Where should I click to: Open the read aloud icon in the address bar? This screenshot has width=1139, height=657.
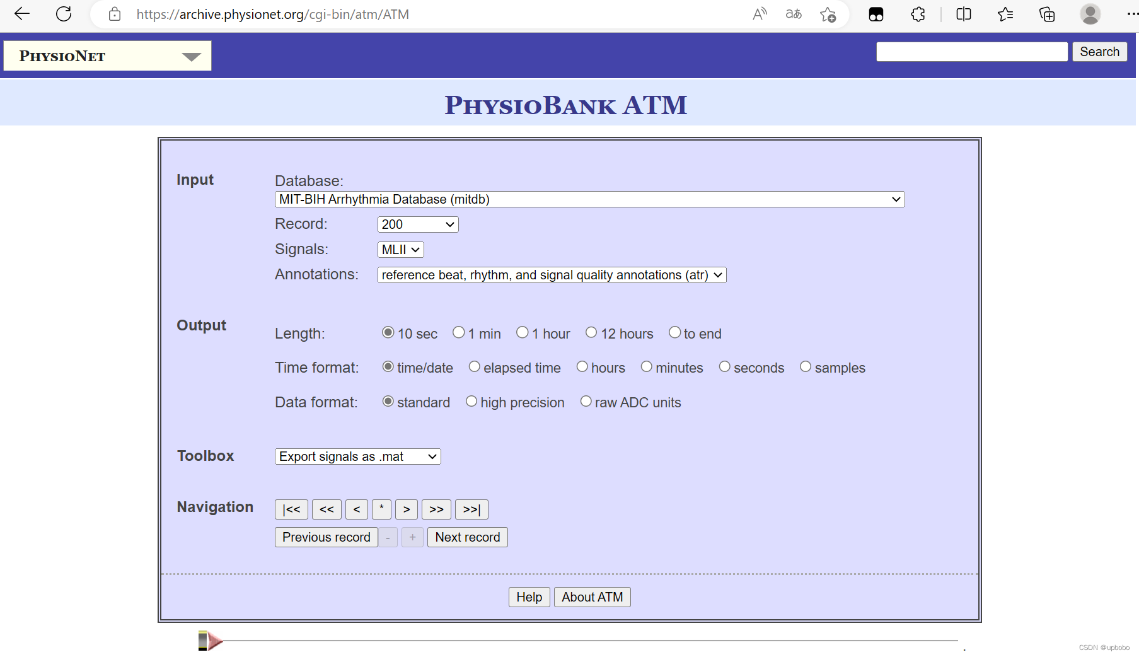[760, 14]
